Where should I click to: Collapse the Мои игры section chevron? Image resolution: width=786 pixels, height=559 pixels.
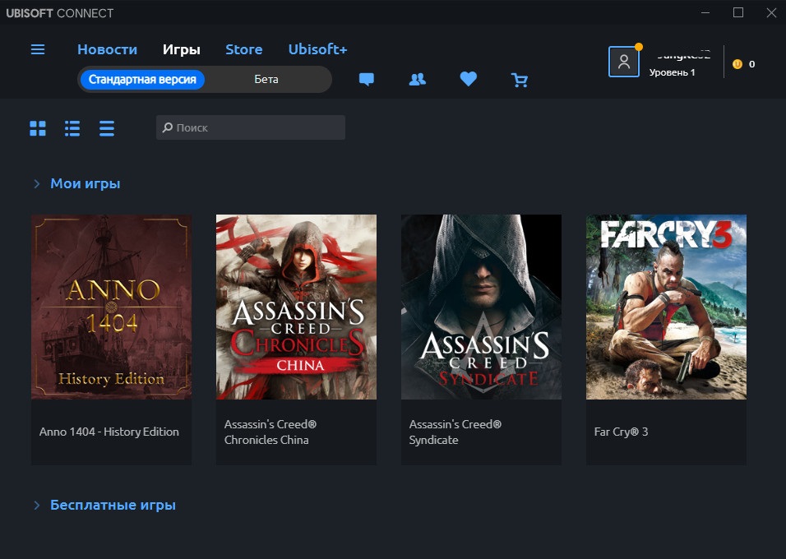click(37, 184)
